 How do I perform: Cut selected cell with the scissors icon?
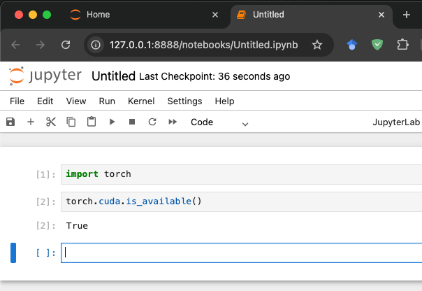[51, 122]
